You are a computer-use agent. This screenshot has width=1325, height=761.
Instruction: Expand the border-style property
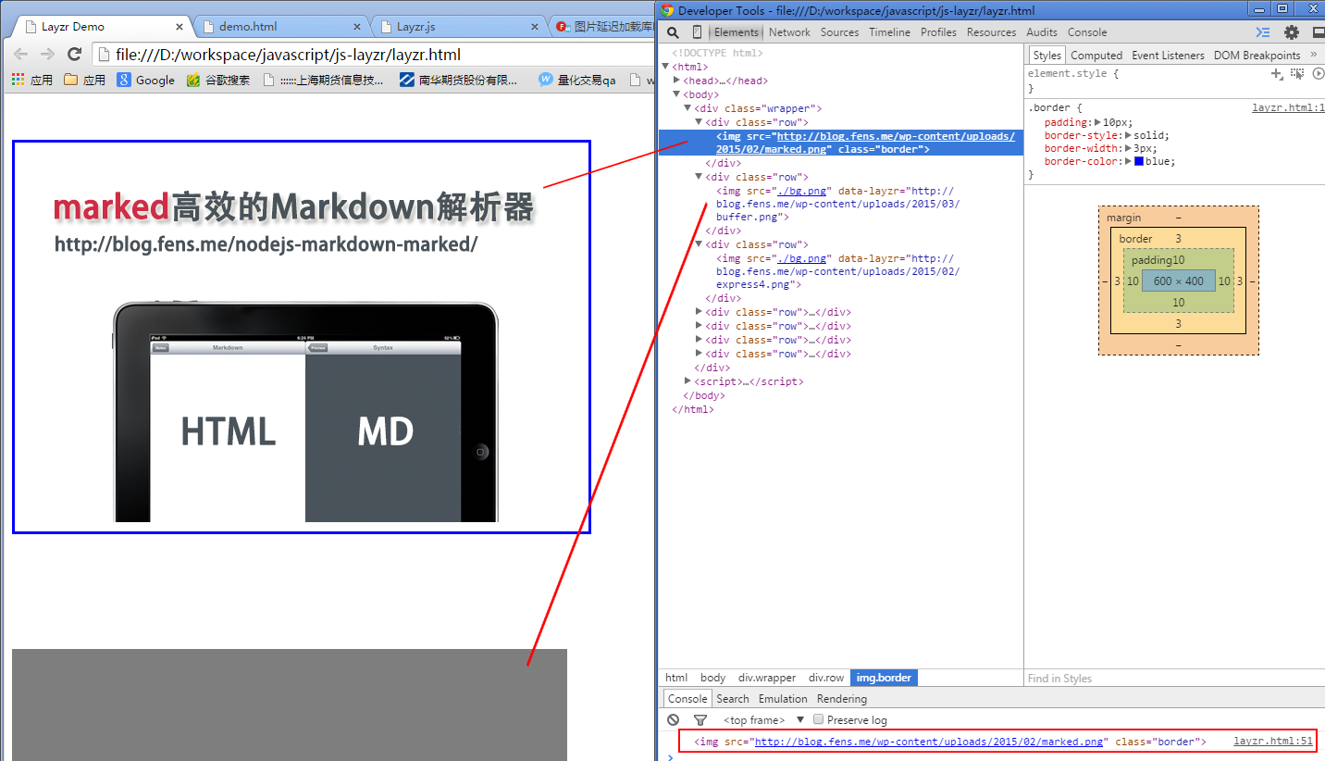coord(1129,135)
